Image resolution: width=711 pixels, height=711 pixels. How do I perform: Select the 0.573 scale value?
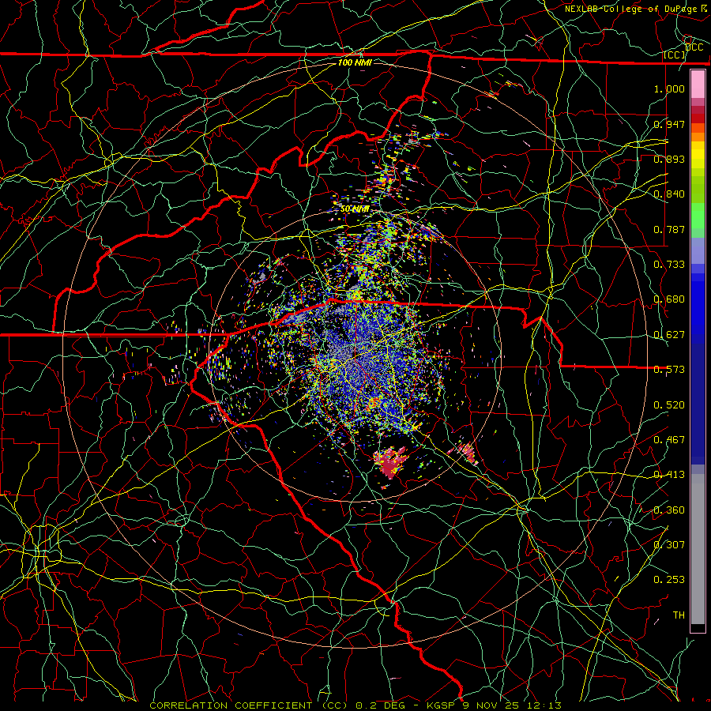tap(669, 370)
